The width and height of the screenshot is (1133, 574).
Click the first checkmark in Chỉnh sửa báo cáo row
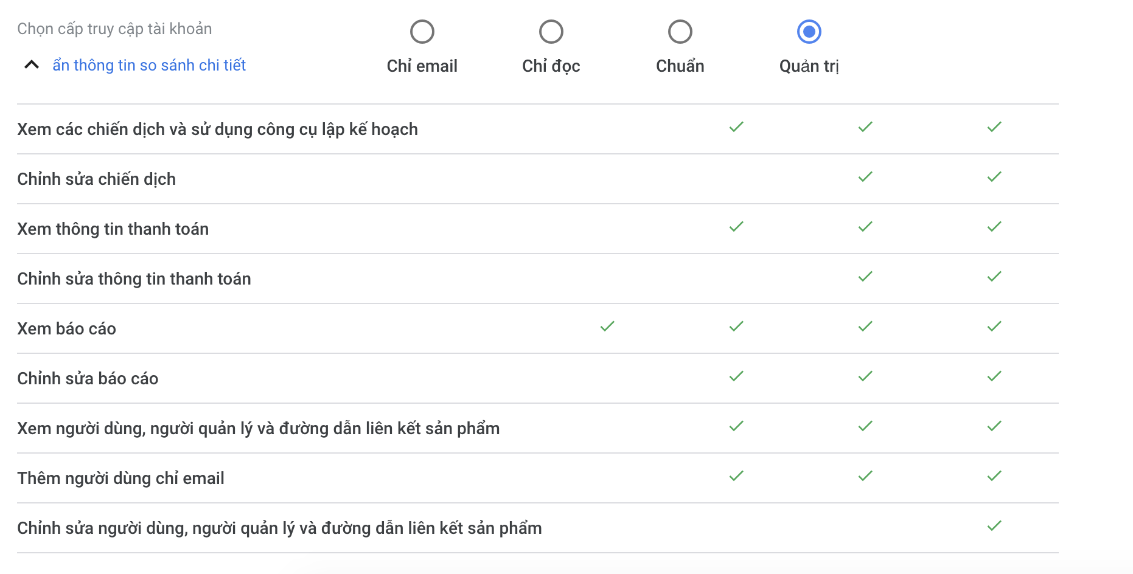coord(736,376)
